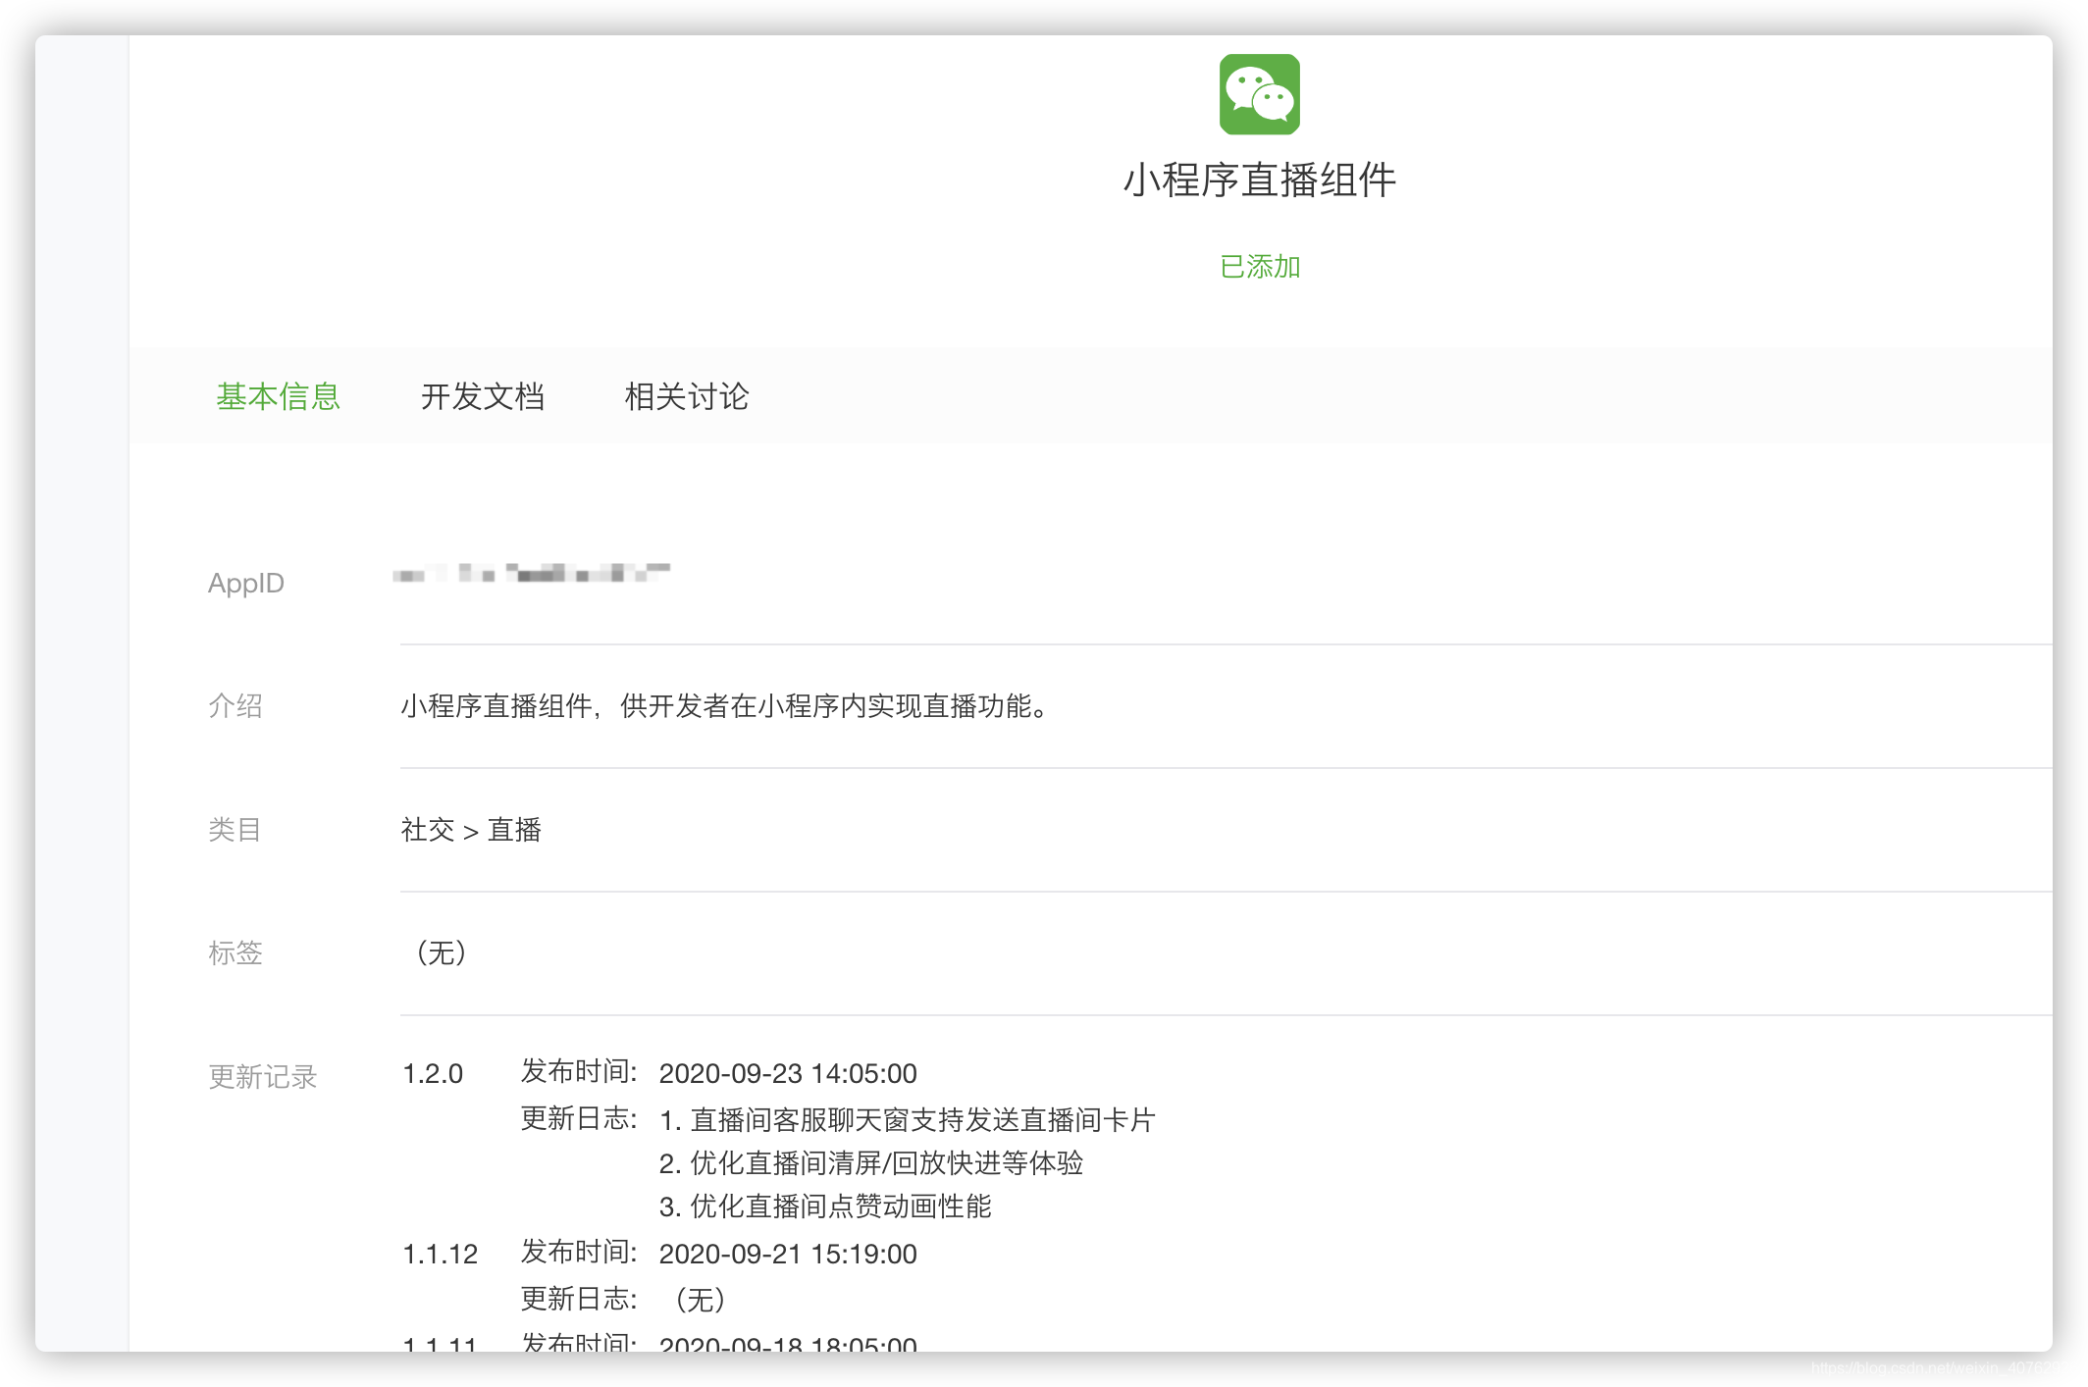Click the AppID field label
This screenshot has width=2088, height=1387.
(245, 584)
